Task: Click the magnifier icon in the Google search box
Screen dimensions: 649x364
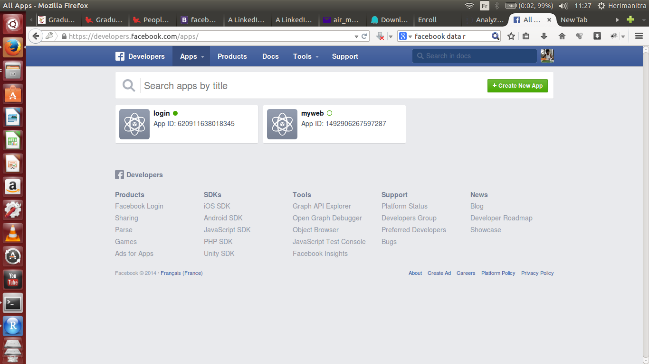Action: click(495, 36)
